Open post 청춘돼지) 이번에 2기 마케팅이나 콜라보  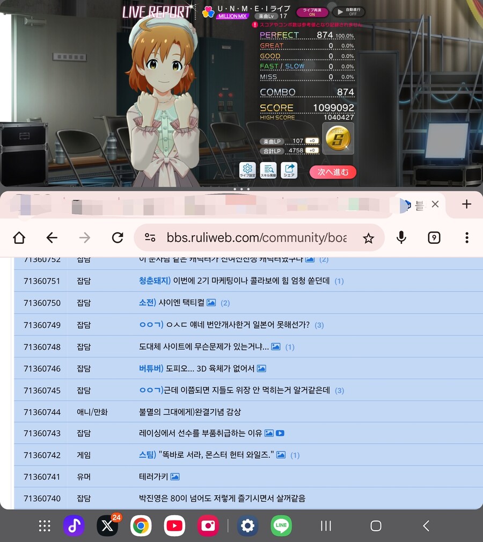(x=235, y=281)
